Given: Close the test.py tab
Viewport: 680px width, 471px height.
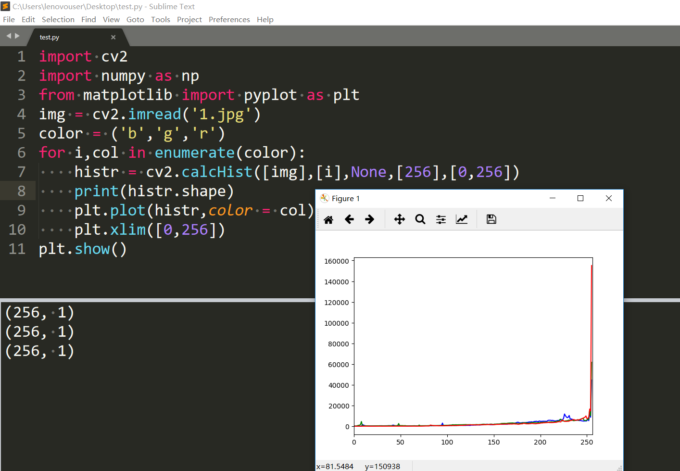Looking at the screenshot, I should pyautogui.click(x=113, y=37).
